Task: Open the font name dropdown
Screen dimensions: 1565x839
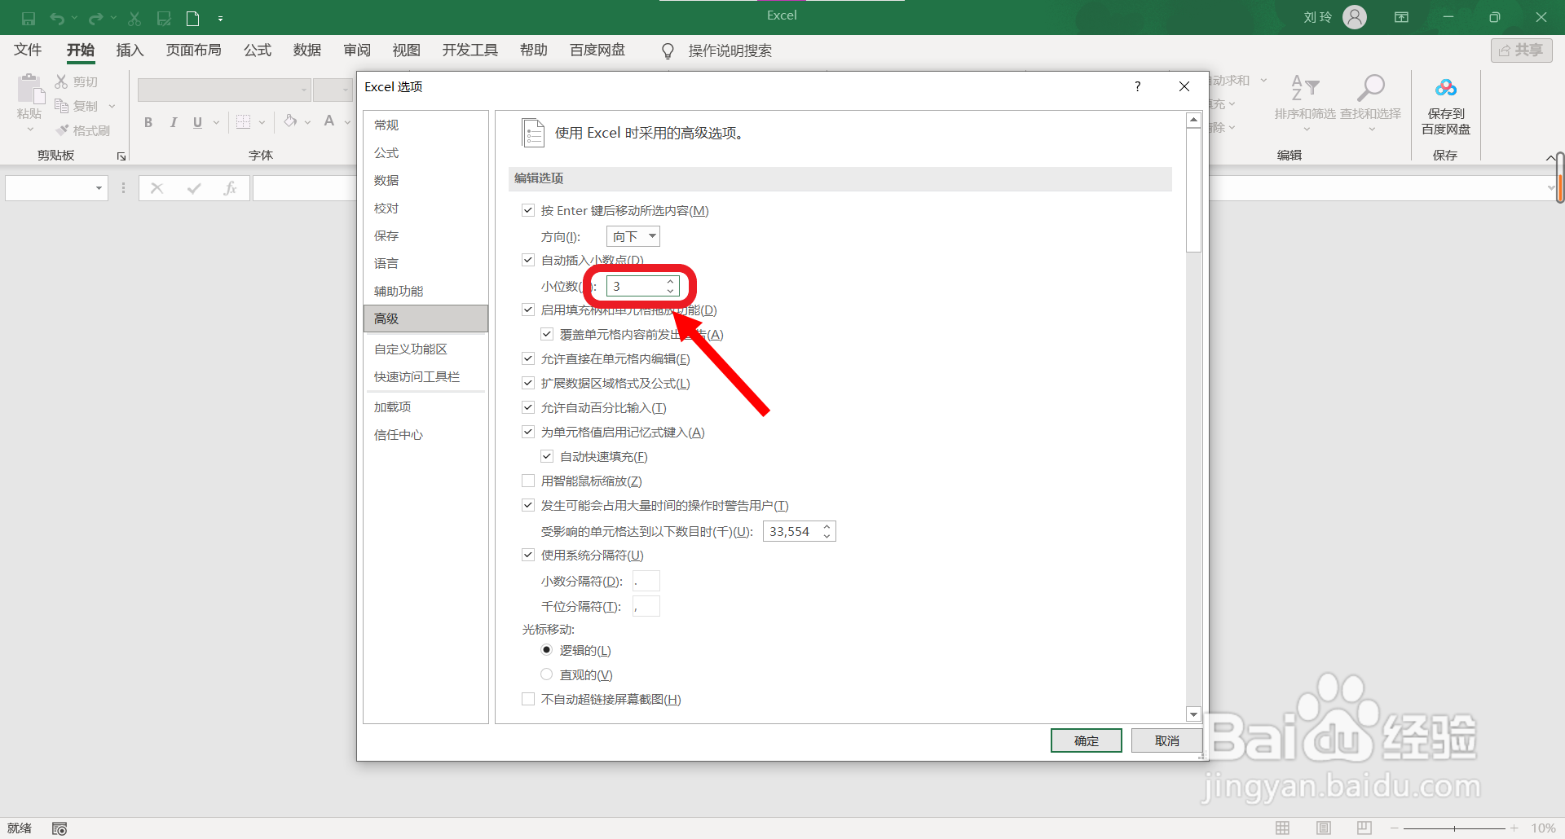Action: 304,90
